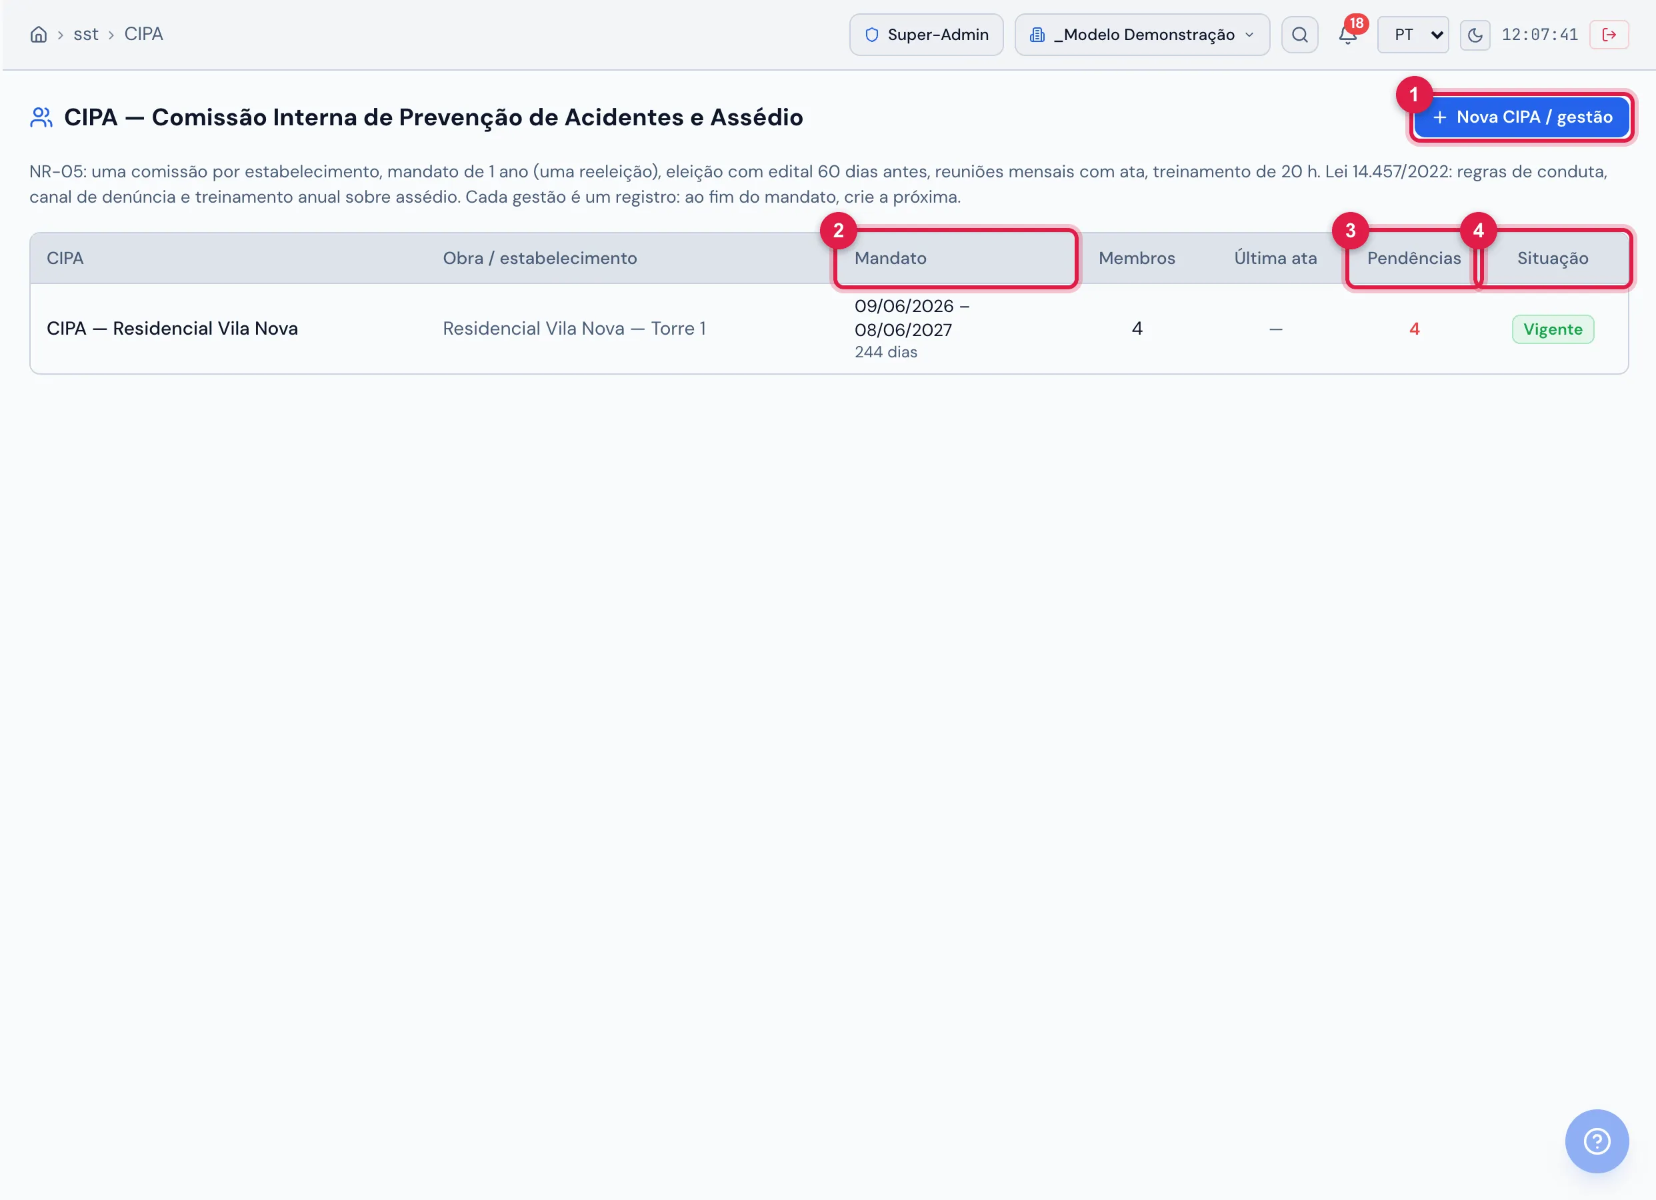The image size is (1656, 1200).
Task: Open CIPA — Residencial Vila Nova row
Action: (x=829, y=329)
